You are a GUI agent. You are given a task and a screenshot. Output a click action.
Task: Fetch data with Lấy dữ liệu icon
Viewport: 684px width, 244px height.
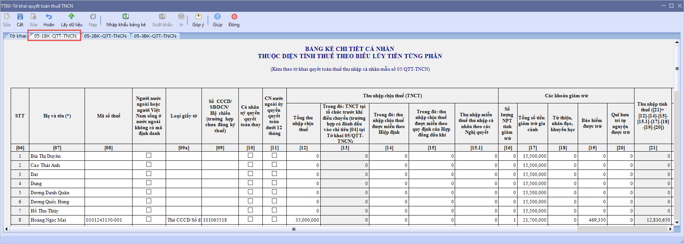(72, 16)
